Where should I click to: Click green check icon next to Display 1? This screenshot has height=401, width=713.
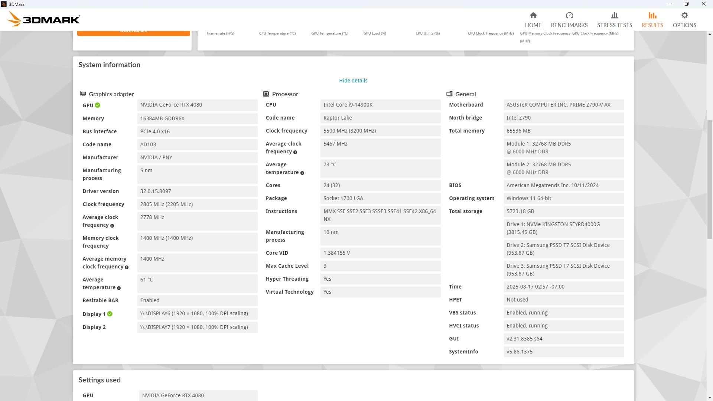coord(110,314)
